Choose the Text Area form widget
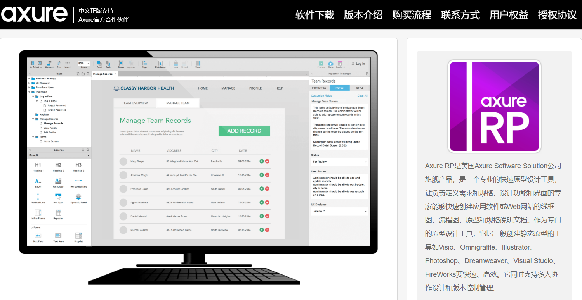The image size is (582, 300). coord(58,238)
